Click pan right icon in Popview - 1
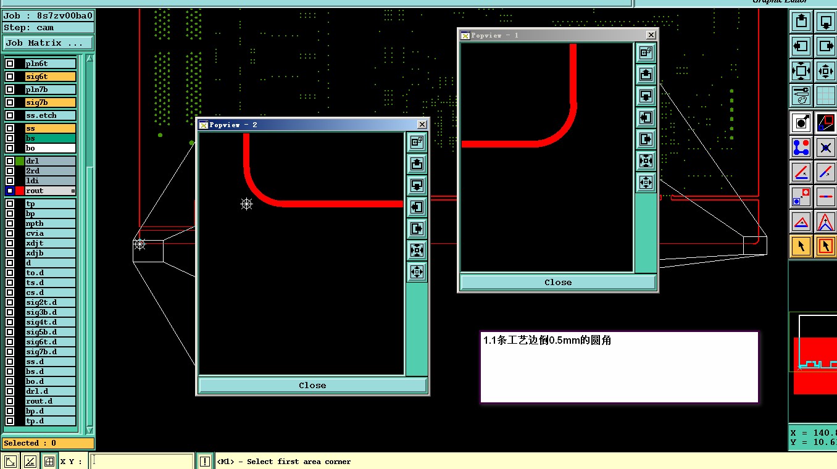The image size is (837, 469). click(x=646, y=139)
